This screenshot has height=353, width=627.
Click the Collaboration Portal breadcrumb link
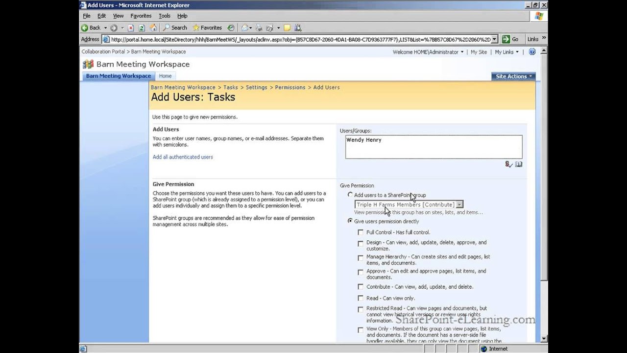point(103,51)
